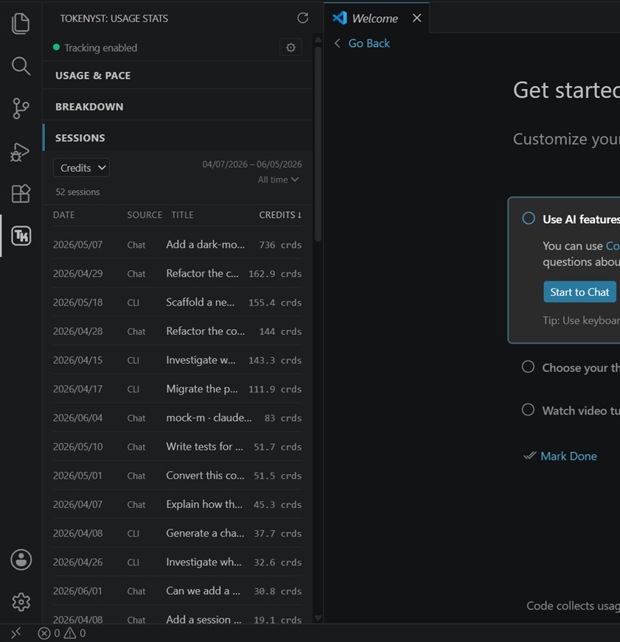Open the Source Control view
Image resolution: width=620 pixels, height=642 pixels.
click(21, 108)
